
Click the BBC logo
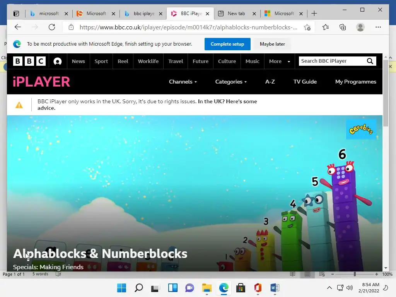29,61
